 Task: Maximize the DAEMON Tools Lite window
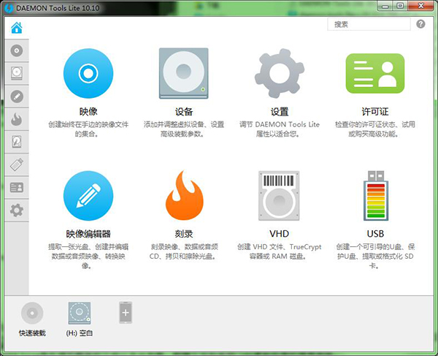400,6
